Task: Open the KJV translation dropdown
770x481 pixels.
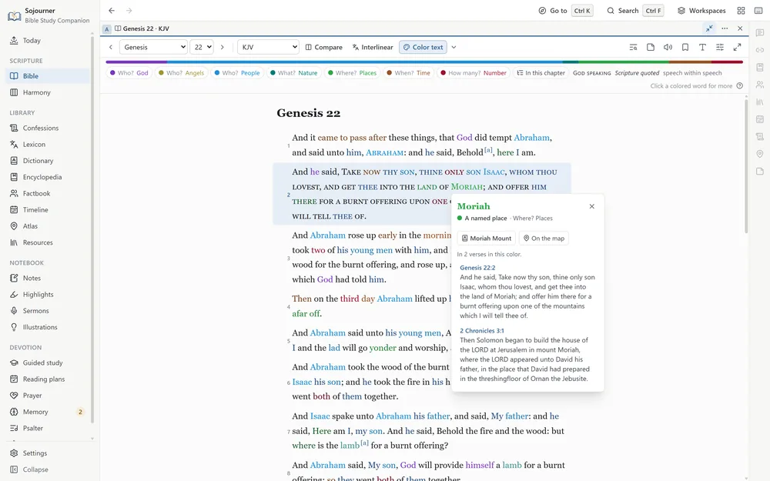Action: pyautogui.click(x=268, y=47)
